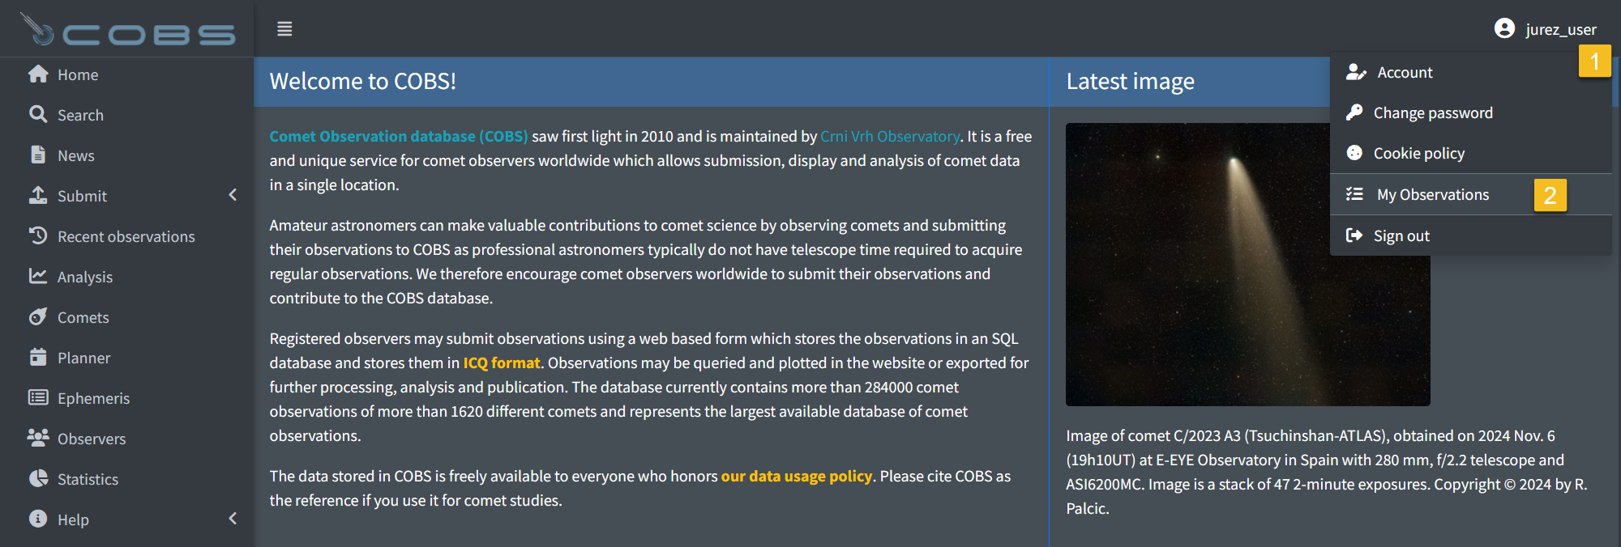Follow the Crni Vrh Observatory link
The height and width of the screenshot is (547, 1621).
click(x=889, y=137)
